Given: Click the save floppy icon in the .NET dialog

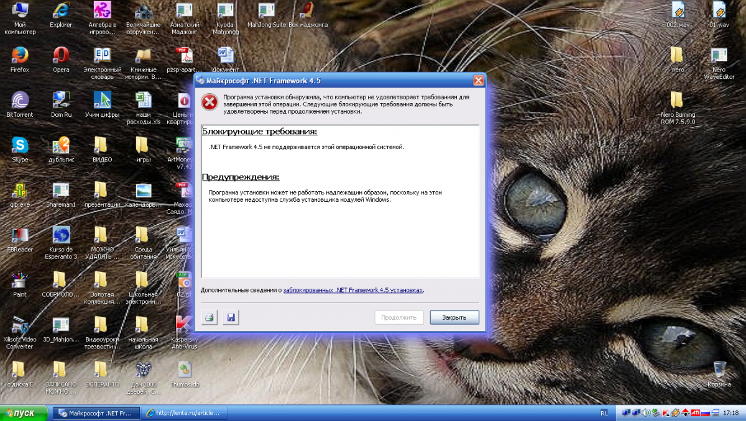Looking at the screenshot, I should [x=231, y=318].
